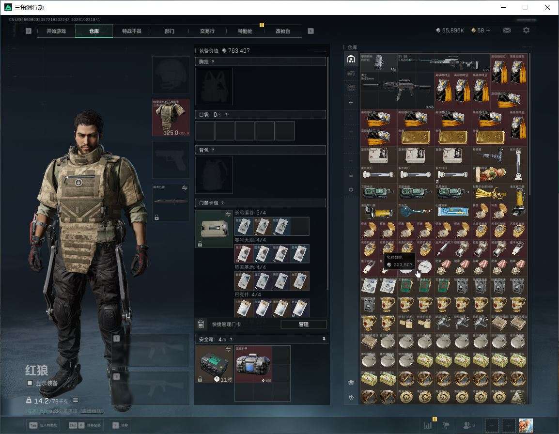Open the statistics bar chart icon

pyautogui.click(x=428, y=425)
